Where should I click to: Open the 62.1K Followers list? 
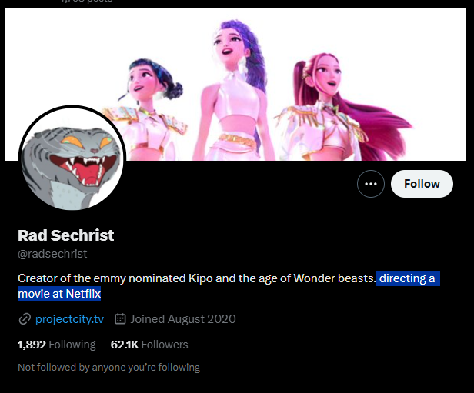(149, 345)
